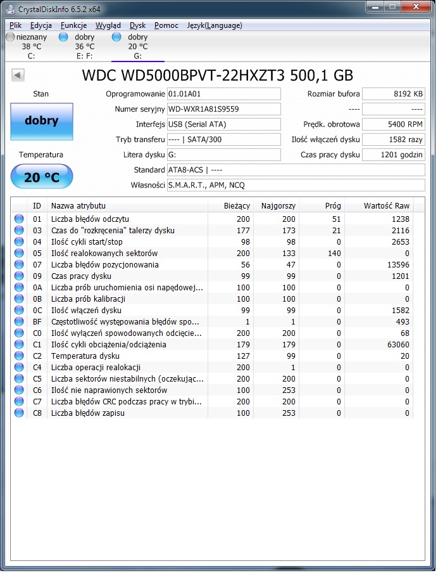Image resolution: width=438 pixels, height=573 pixels.
Task: Click the 1582 razy power-on count field
Action: [x=394, y=139]
